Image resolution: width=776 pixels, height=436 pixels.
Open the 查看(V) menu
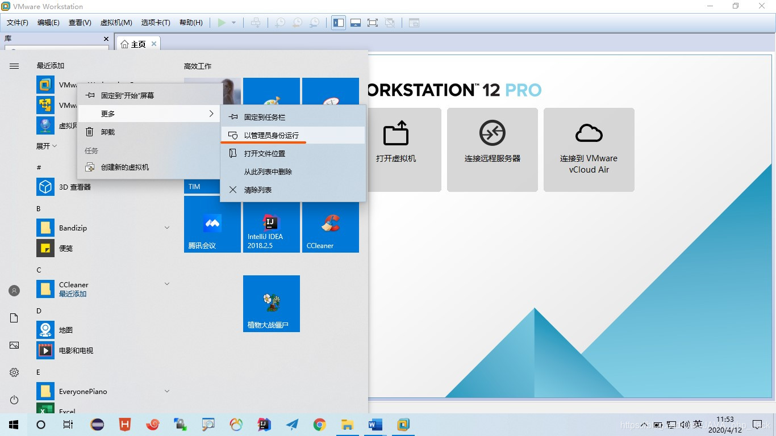tap(80, 23)
